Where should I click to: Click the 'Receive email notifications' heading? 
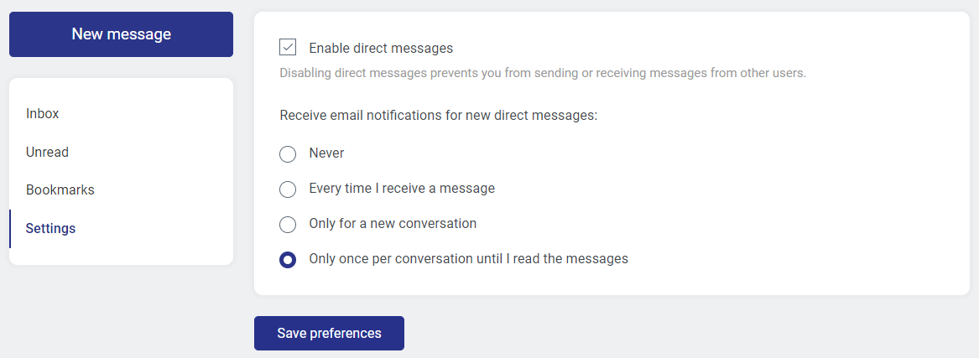point(438,116)
